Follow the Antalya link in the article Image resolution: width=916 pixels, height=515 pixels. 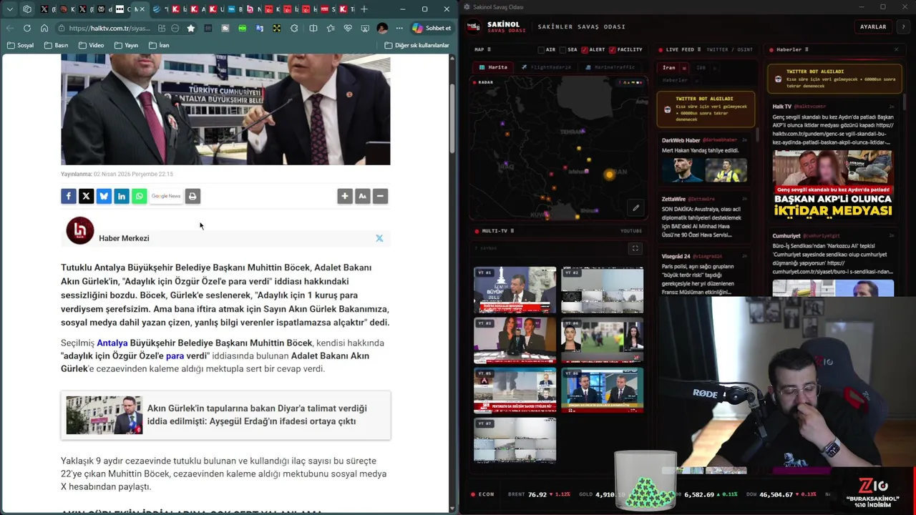[x=112, y=343]
